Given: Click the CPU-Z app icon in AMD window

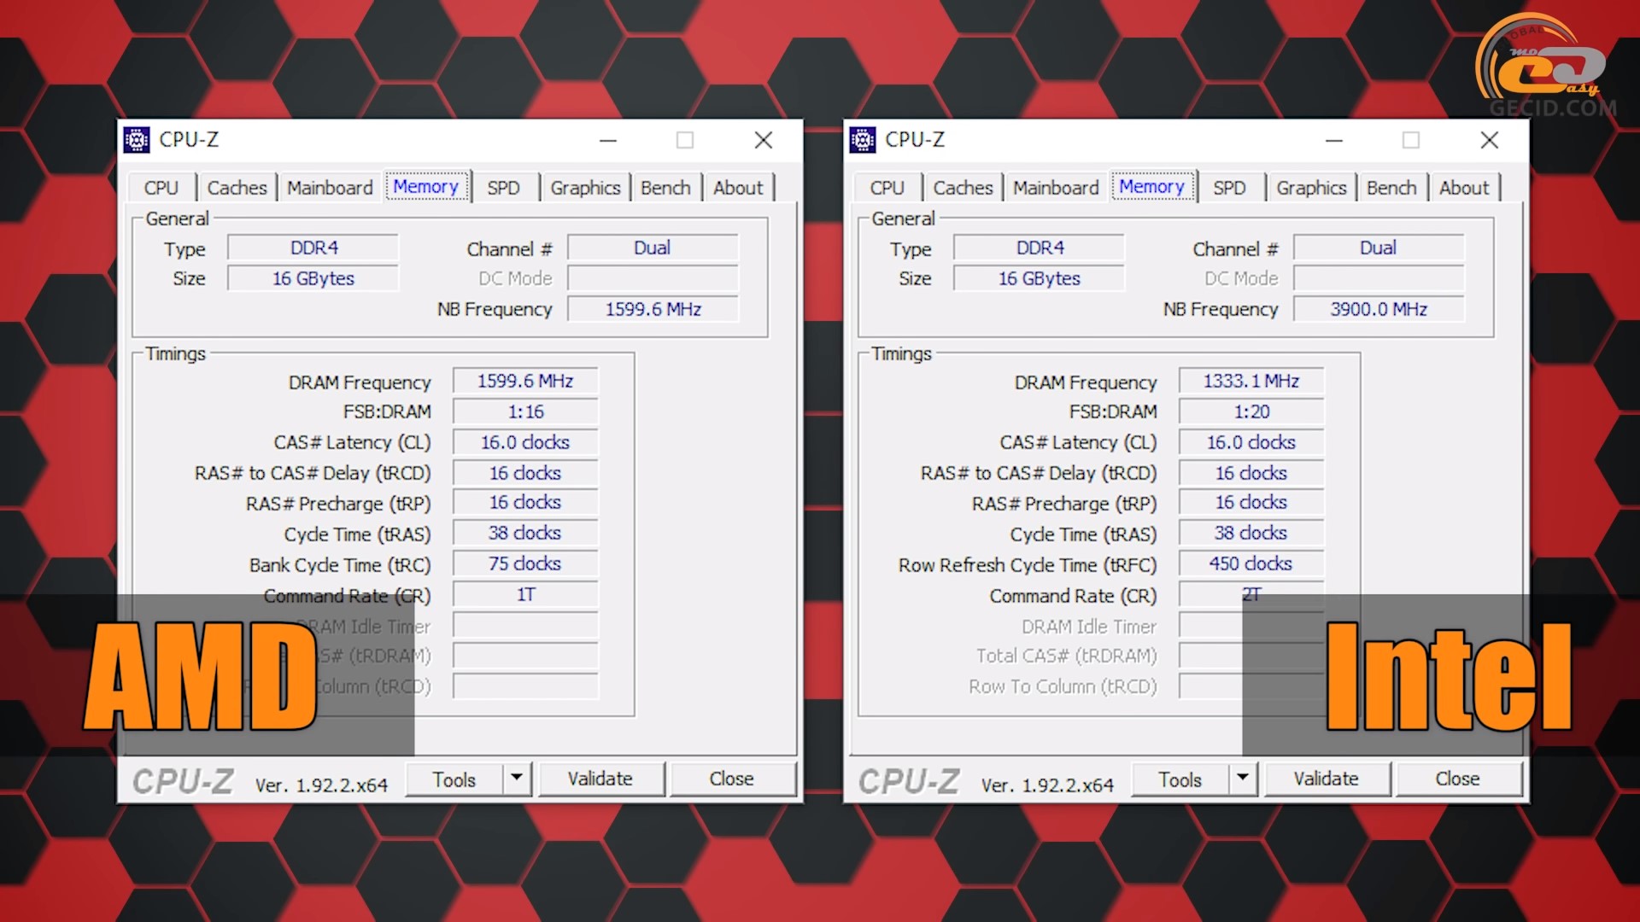Looking at the screenshot, I should [137, 139].
